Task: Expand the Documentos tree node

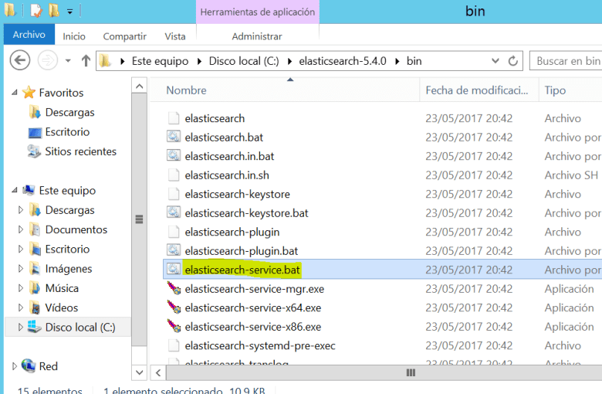Action: 21,230
